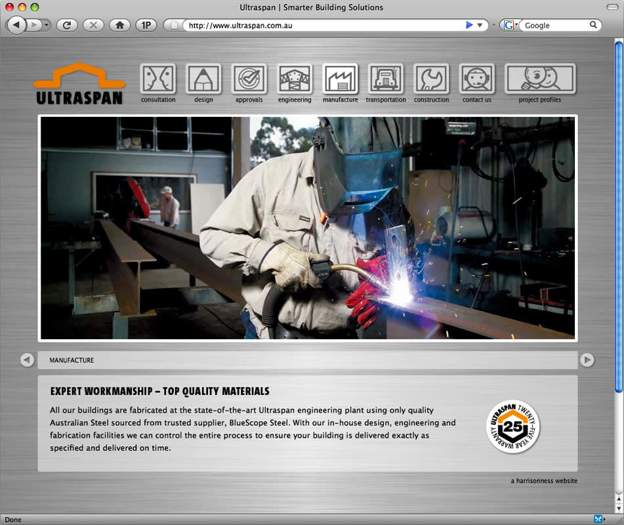Click the search magnifier icon
This screenshot has width=624, height=525.
[593, 25]
